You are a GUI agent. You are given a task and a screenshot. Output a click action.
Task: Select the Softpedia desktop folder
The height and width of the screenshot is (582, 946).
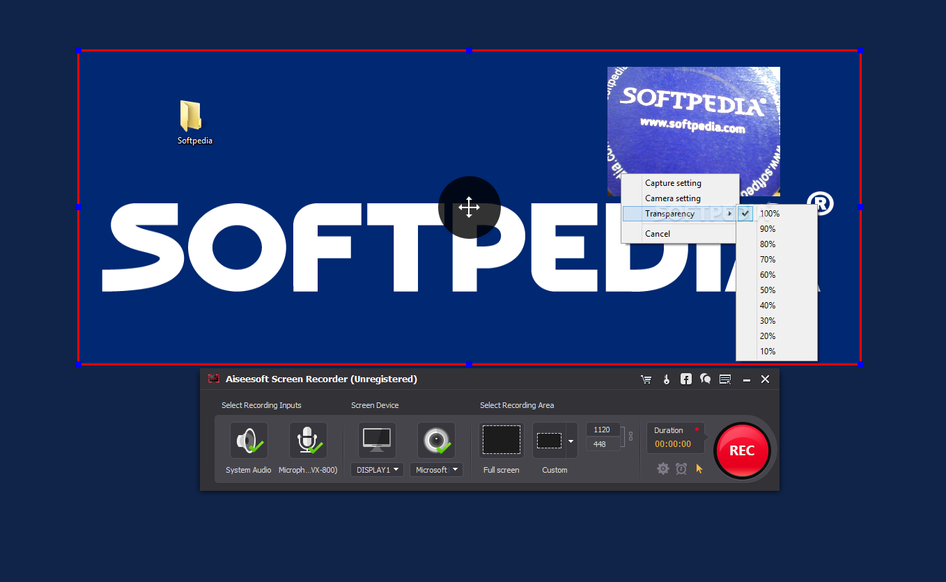[194, 123]
